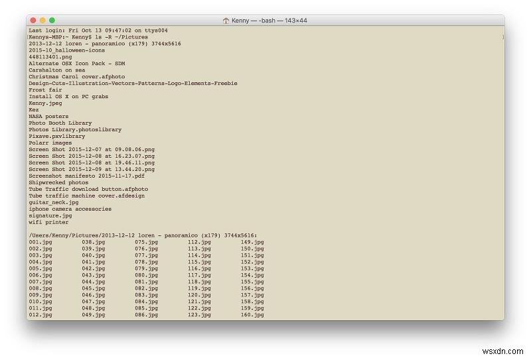
Task: Click file '083.jpg' in listing
Action: (146, 295)
